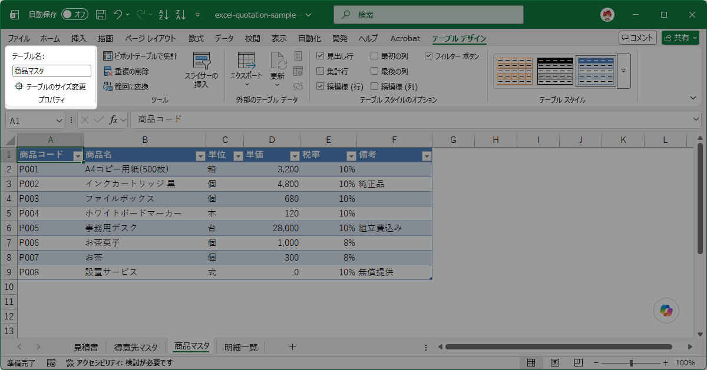Image resolution: width=707 pixels, height=370 pixels.
Task: Select the blue table style thumbnail
Action: pos(596,71)
